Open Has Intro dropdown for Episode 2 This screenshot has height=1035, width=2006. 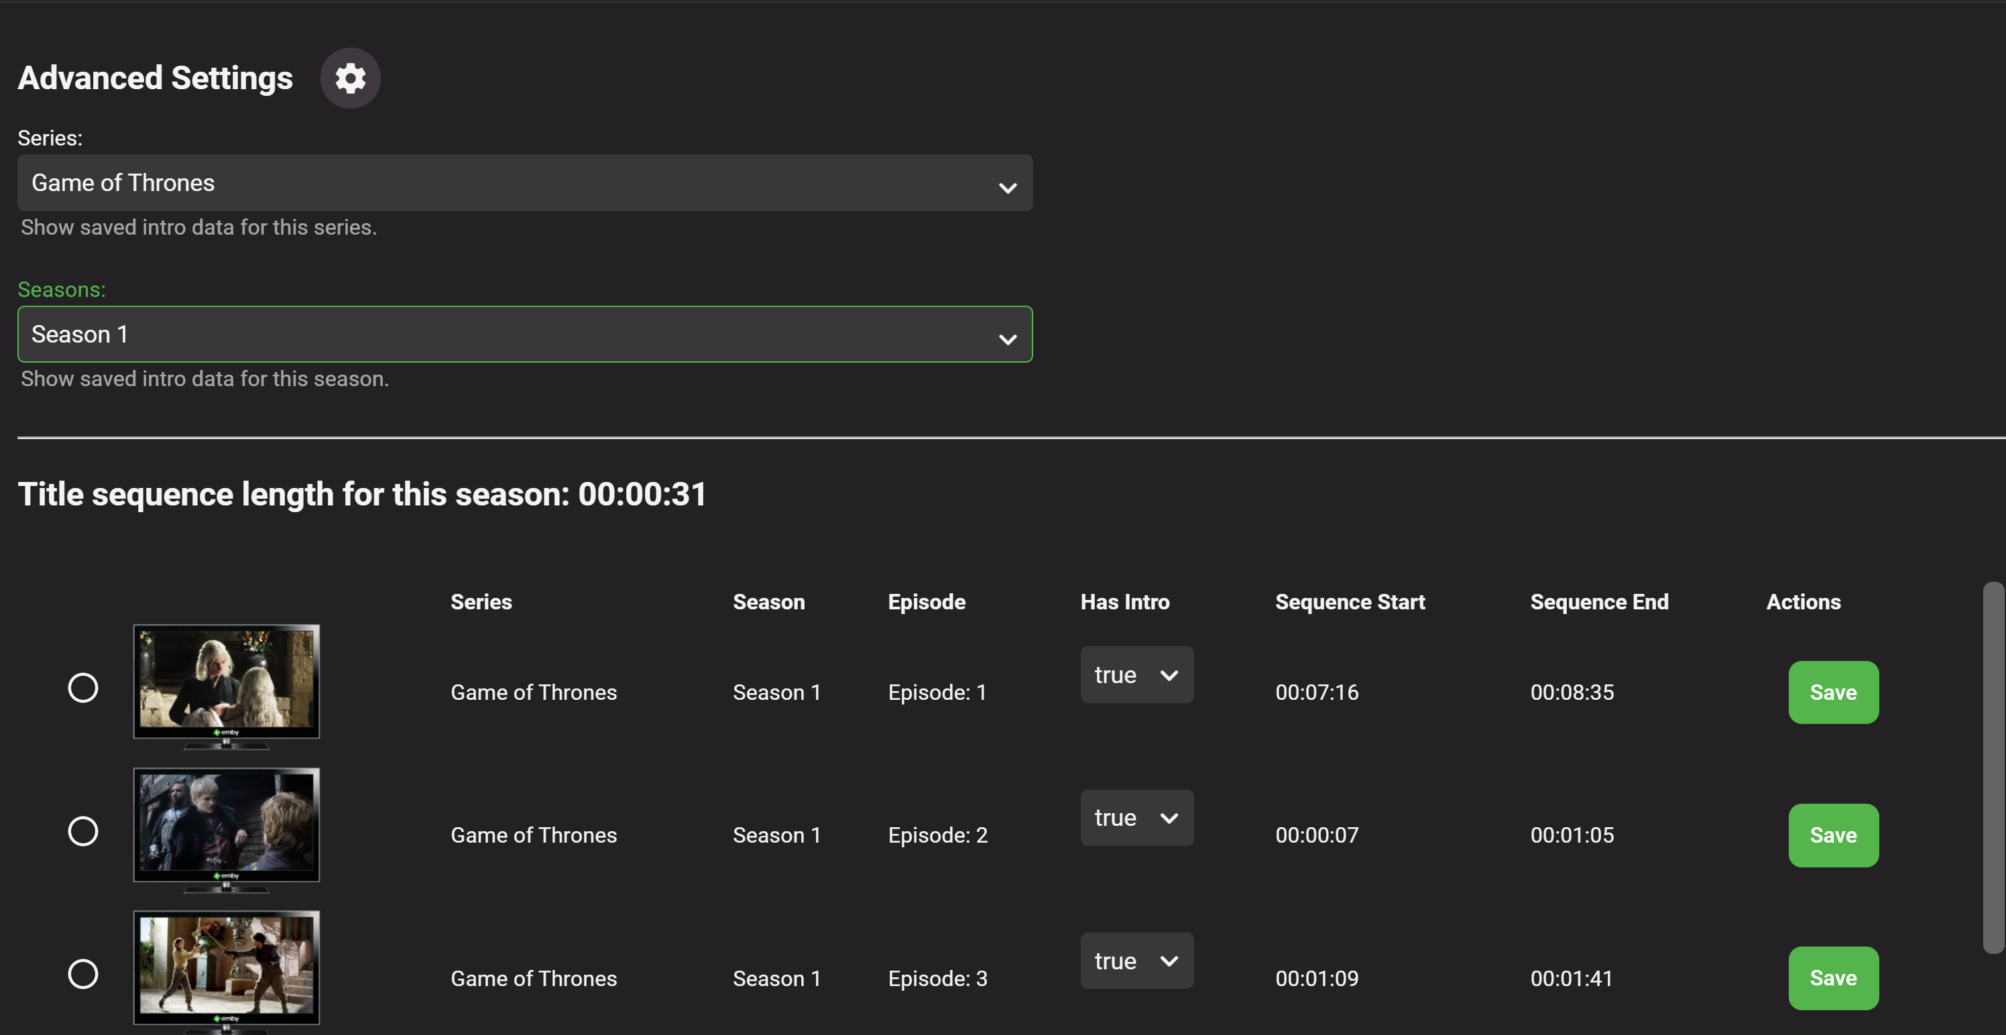tap(1135, 818)
